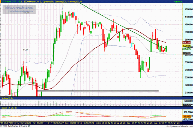
Task: Click the máj. month label on time axis
Action: (x=156, y=123)
